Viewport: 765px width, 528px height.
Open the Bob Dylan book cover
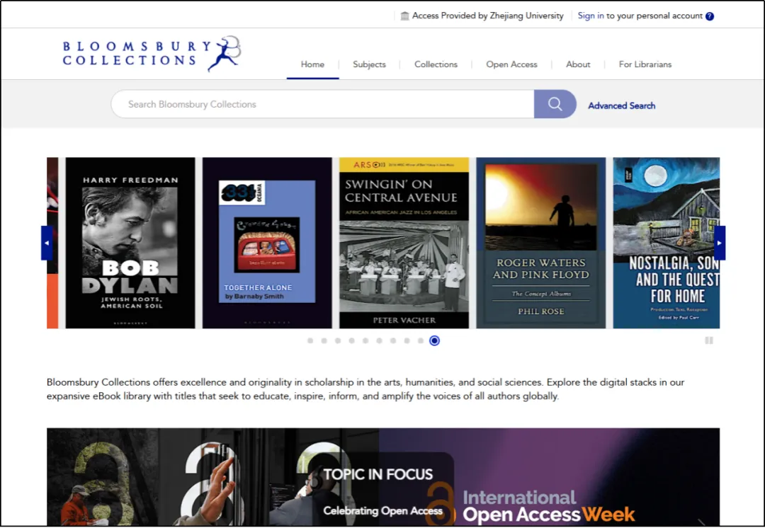pos(130,243)
